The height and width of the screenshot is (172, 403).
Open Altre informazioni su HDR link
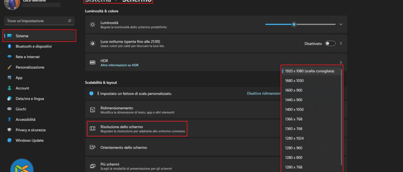click(120, 65)
